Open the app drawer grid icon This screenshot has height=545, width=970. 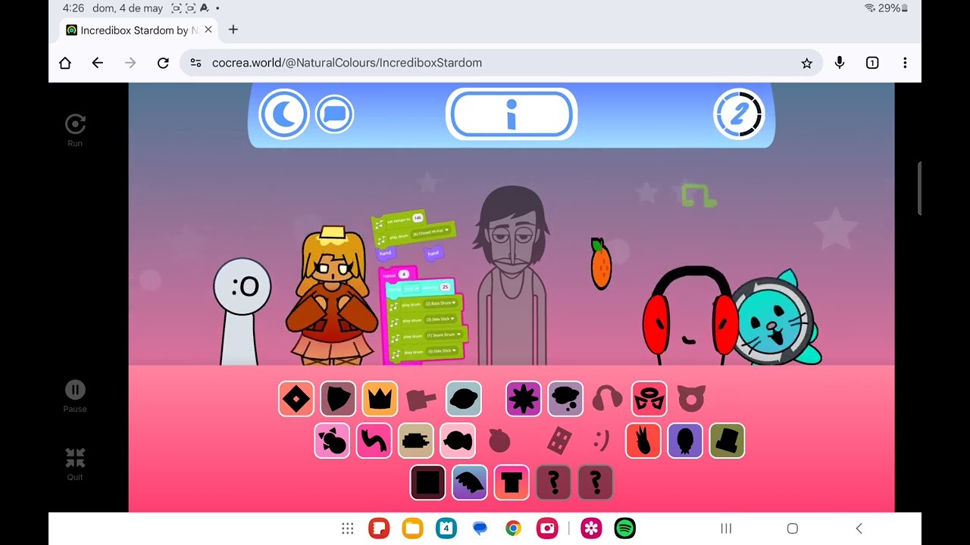[347, 528]
